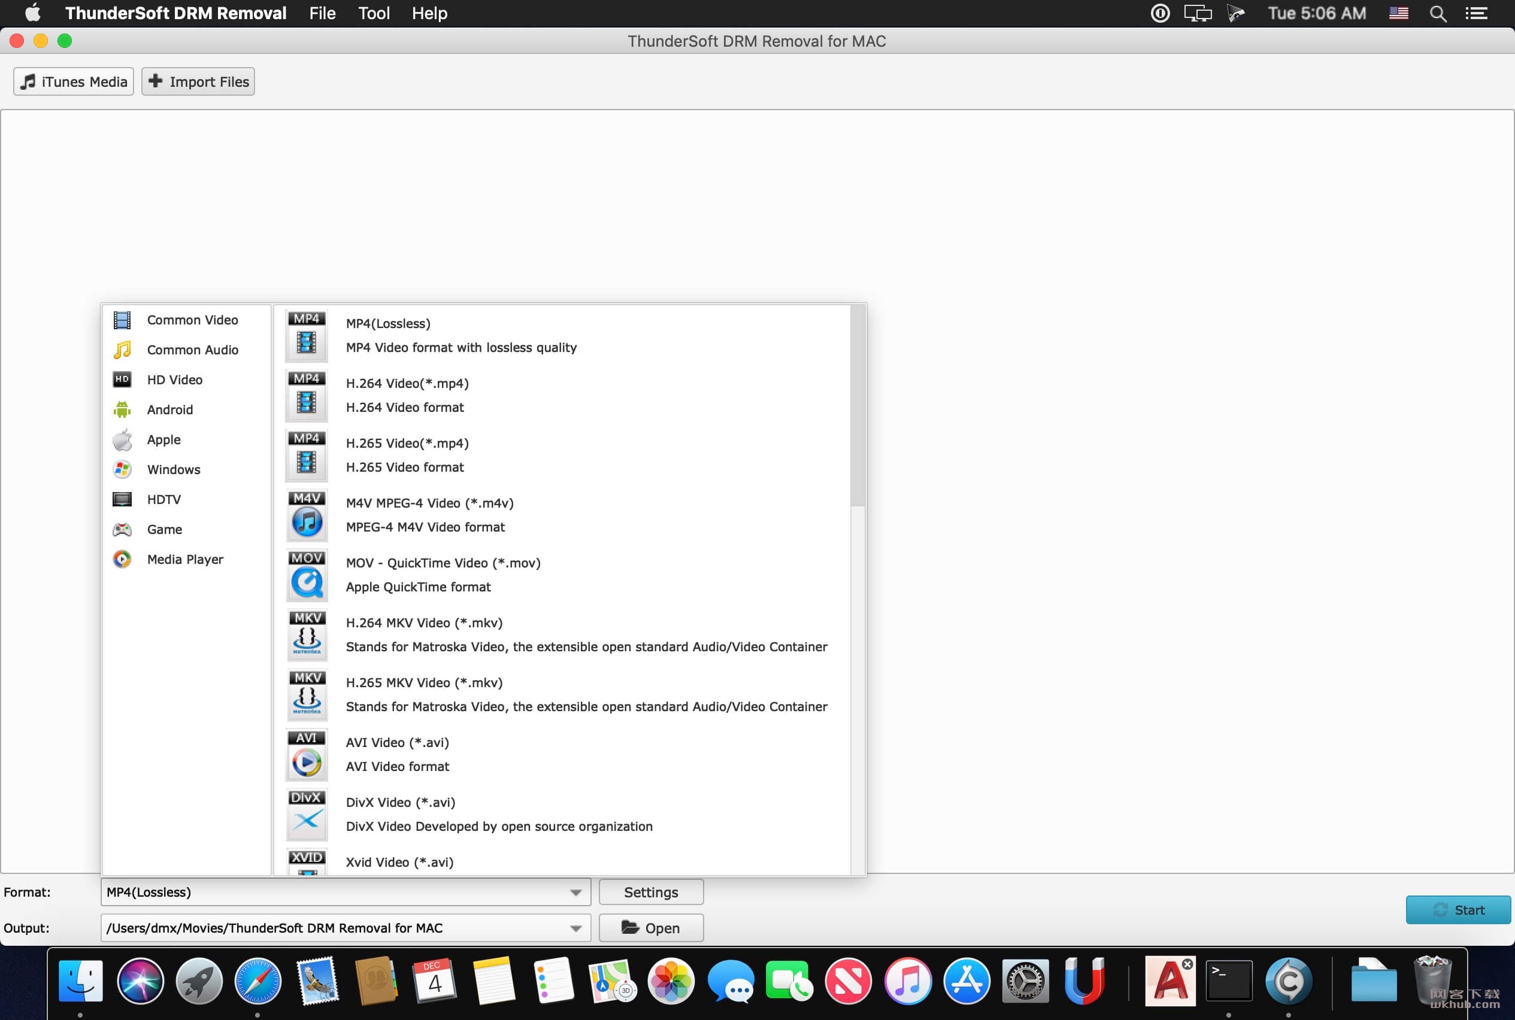Open the Format dropdown arrow
The image size is (1515, 1020).
(575, 892)
